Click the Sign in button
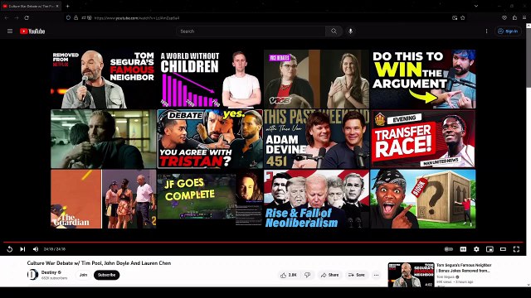 (508, 31)
